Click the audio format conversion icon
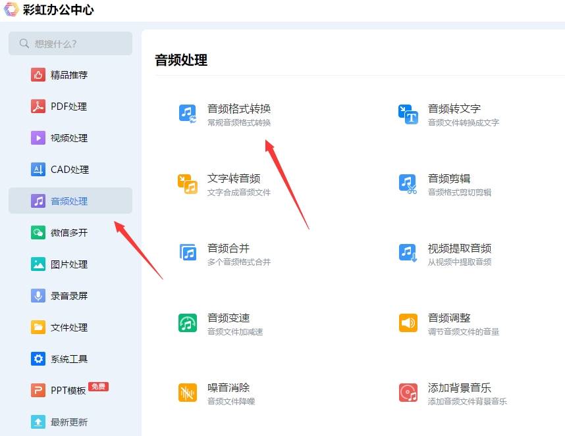The image size is (565, 436). click(x=188, y=114)
